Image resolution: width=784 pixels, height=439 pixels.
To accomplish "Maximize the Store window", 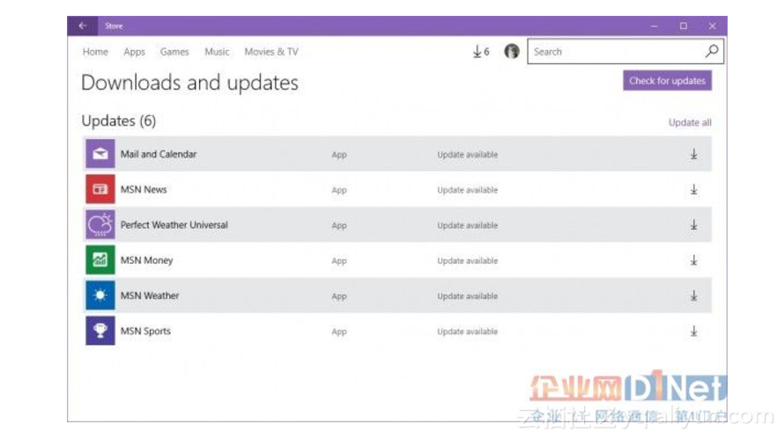I will point(683,26).
